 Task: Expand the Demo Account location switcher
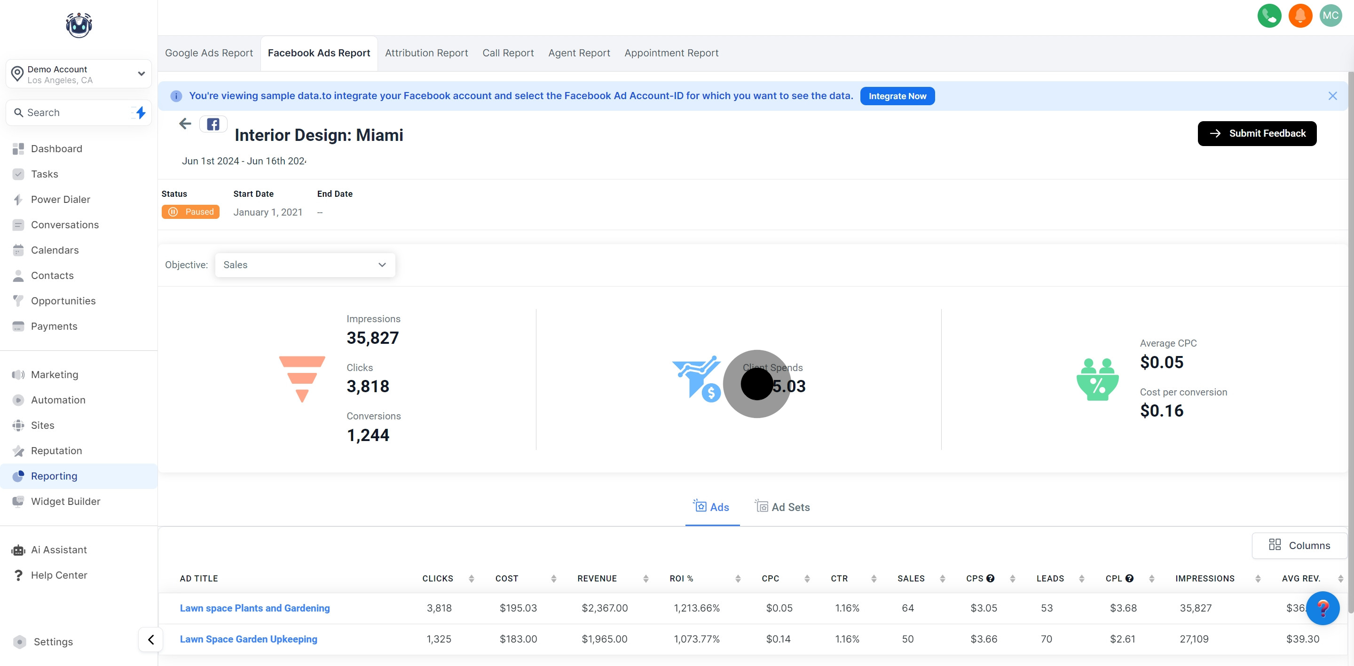pyautogui.click(x=79, y=74)
